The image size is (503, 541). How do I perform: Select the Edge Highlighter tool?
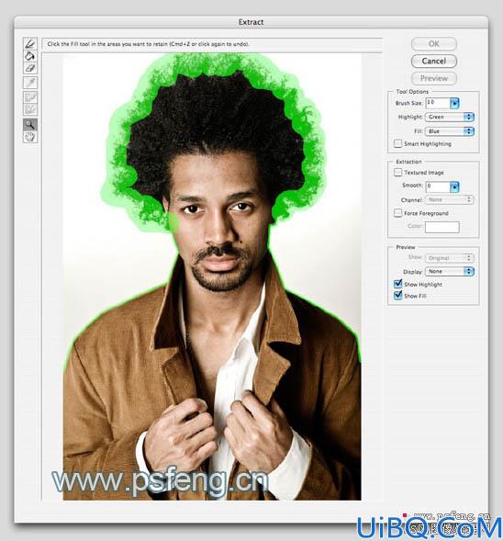point(30,44)
